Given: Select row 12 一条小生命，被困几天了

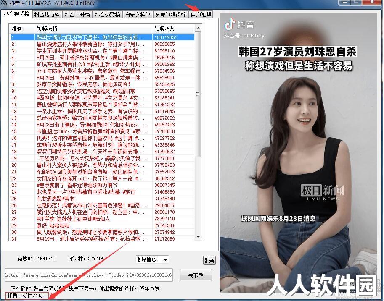Looking at the screenshot, I should tap(102, 112).
